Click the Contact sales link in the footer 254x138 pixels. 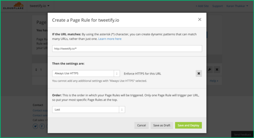point(40,115)
